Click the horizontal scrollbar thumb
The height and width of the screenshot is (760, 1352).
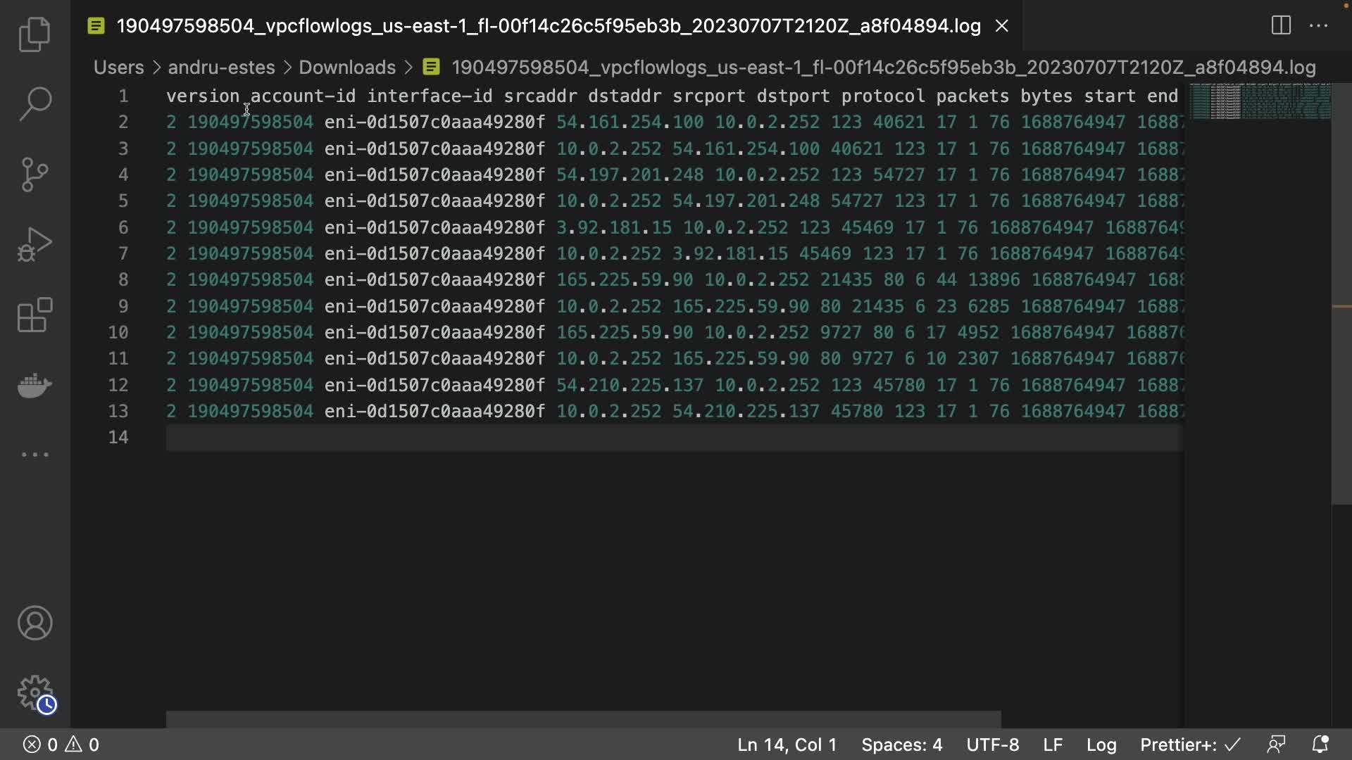pyautogui.click(x=583, y=719)
